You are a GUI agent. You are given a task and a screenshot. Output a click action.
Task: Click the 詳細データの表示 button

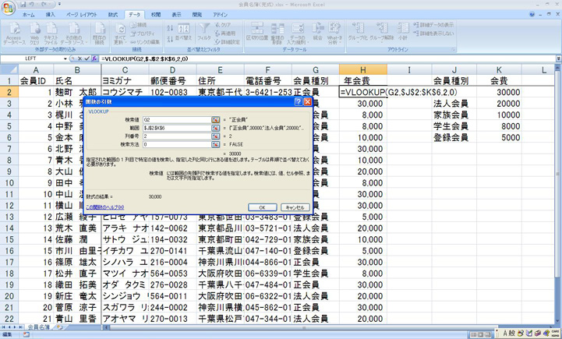[433, 25]
